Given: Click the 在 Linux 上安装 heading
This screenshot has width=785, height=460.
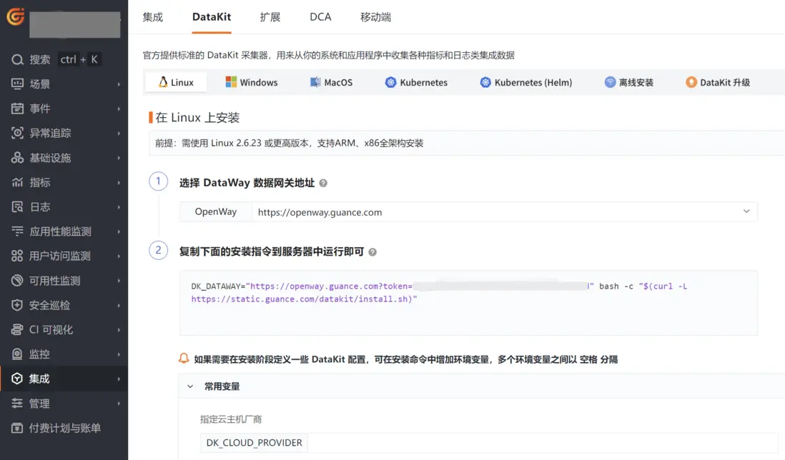Looking at the screenshot, I should tap(197, 117).
